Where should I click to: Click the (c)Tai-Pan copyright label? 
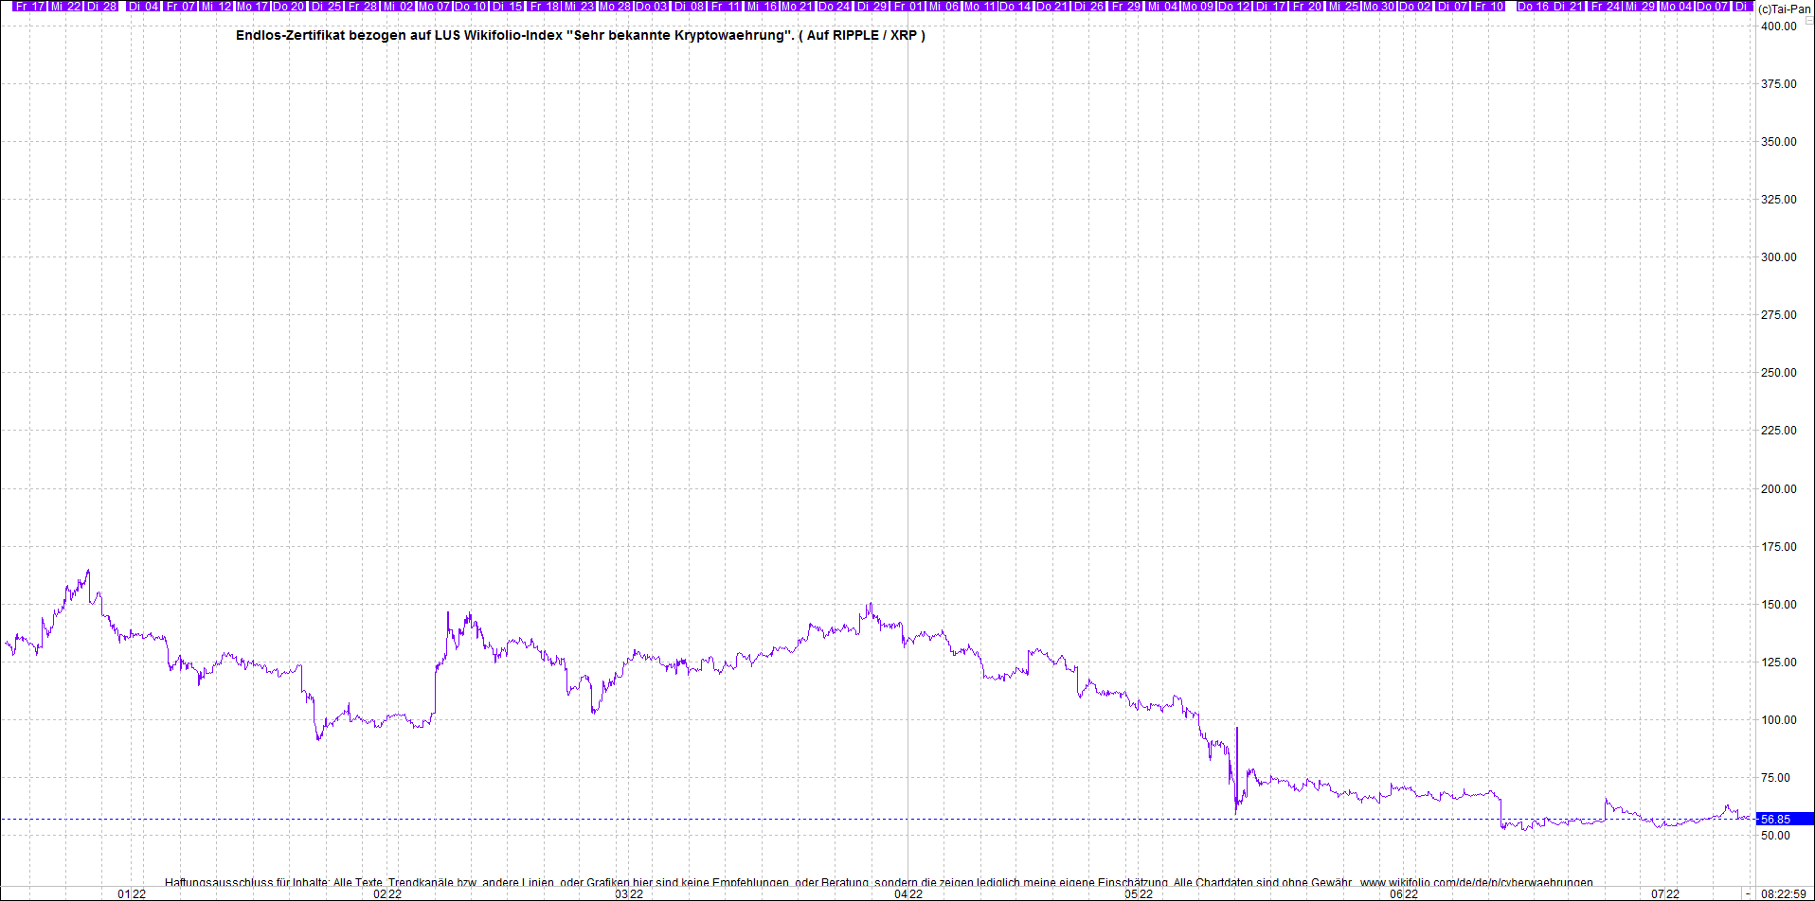click(x=1785, y=9)
